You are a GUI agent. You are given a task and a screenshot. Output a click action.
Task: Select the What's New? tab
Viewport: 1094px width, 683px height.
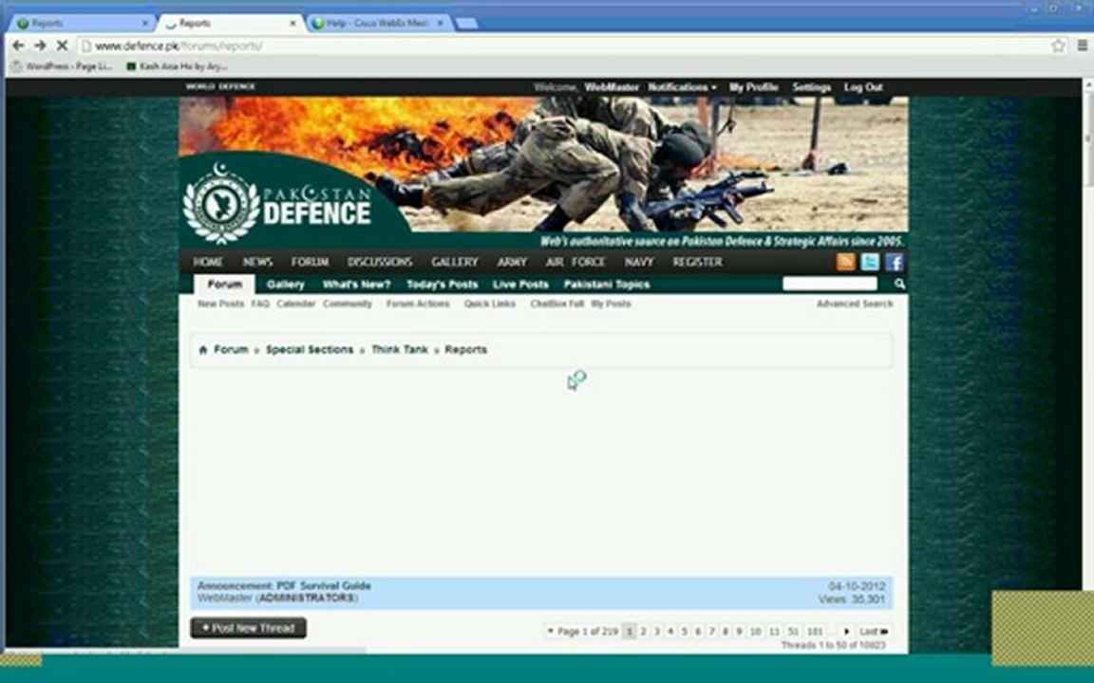pyautogui.click(x=356, y=285)
